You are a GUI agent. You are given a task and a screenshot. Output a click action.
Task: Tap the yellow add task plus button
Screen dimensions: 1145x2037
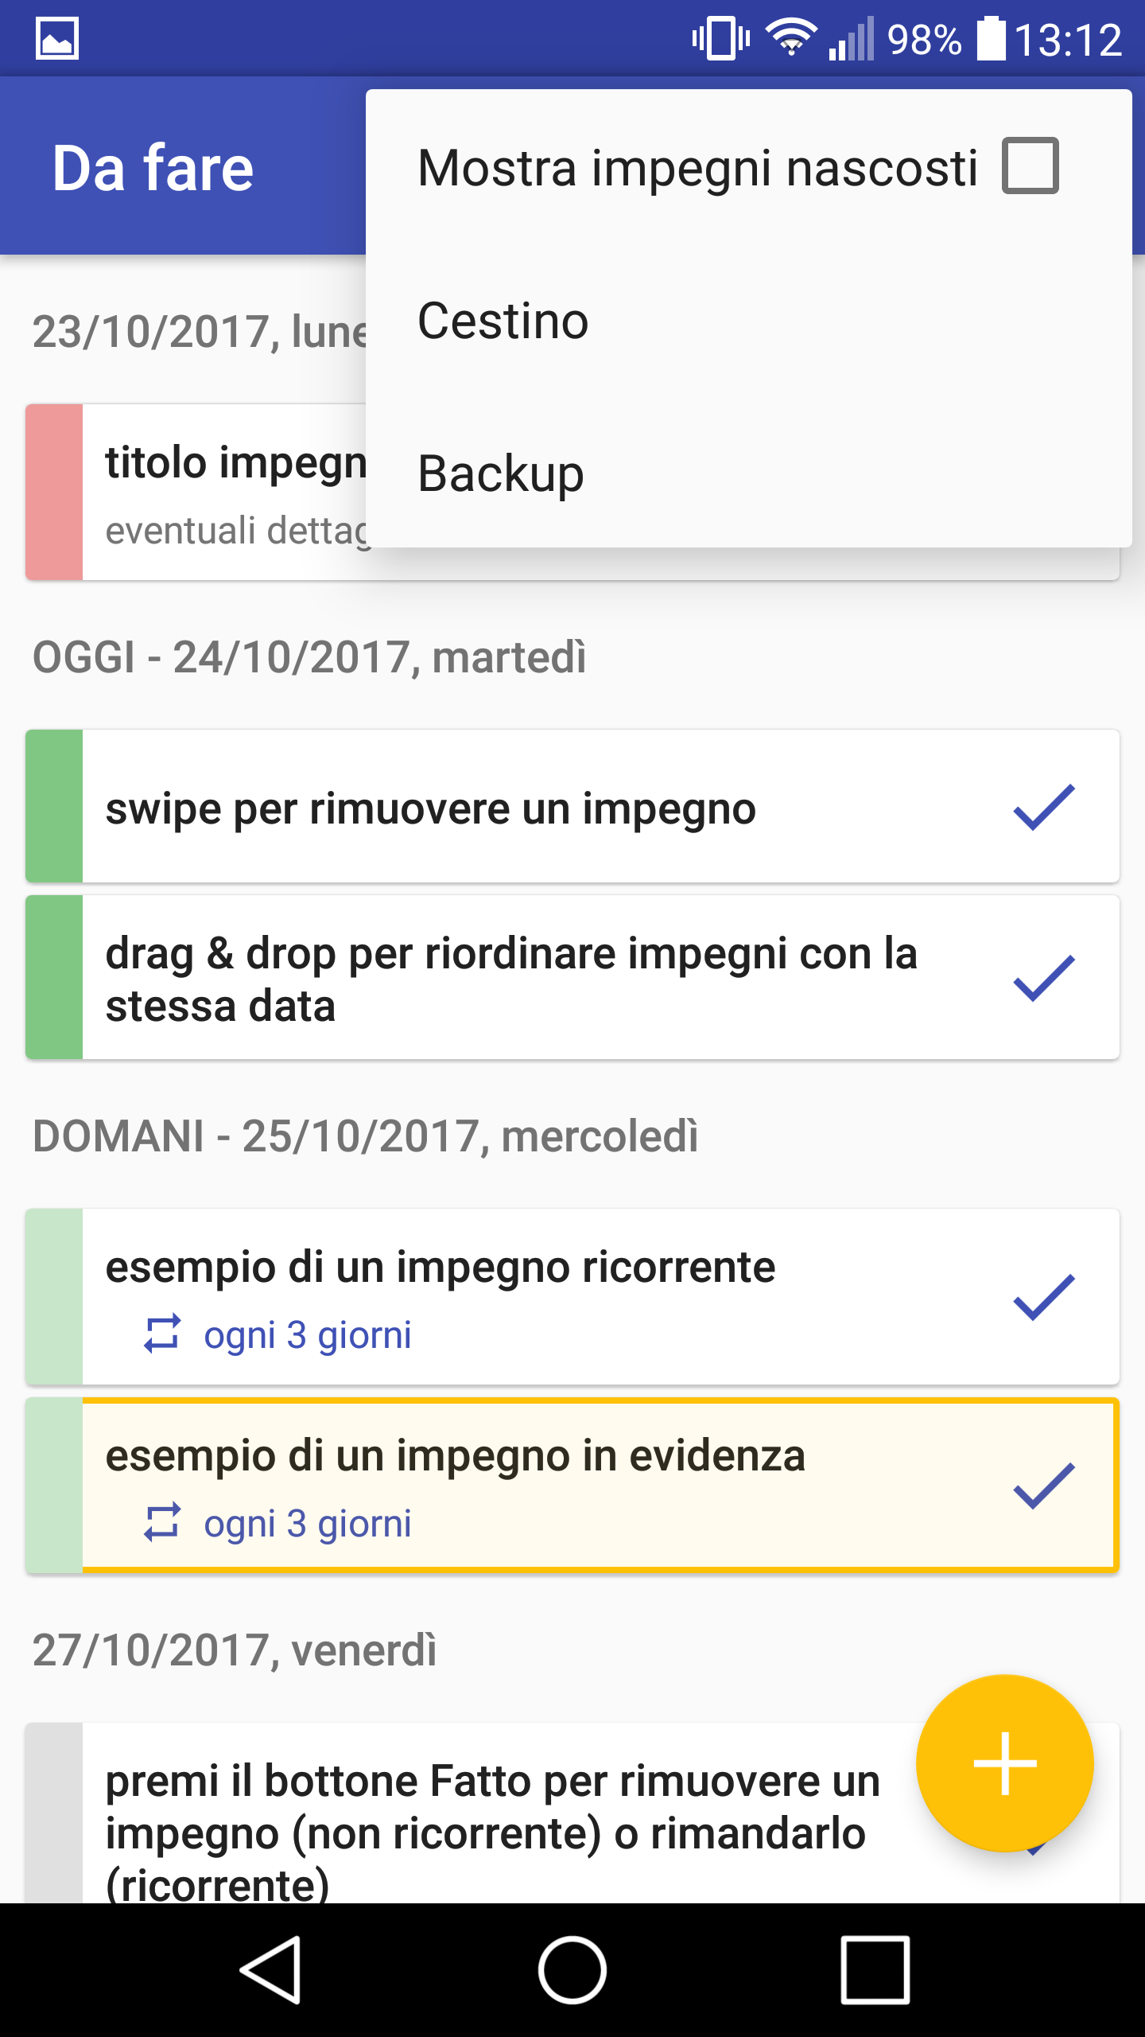[x=1004, y=1763]
